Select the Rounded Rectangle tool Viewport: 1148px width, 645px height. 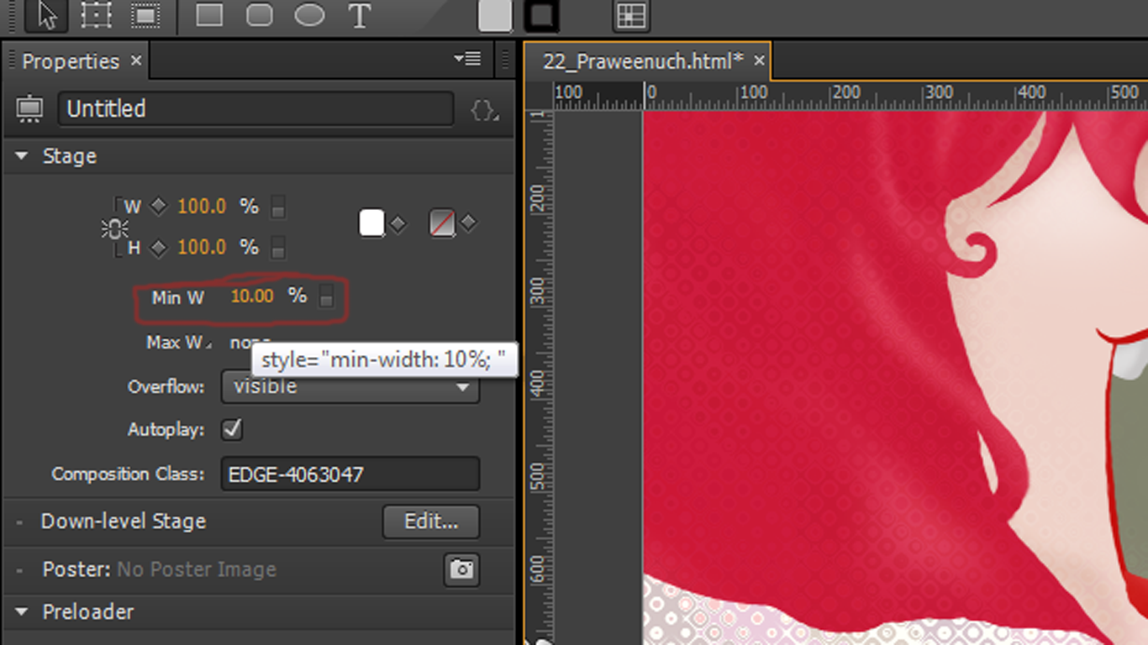pos(259,15)
